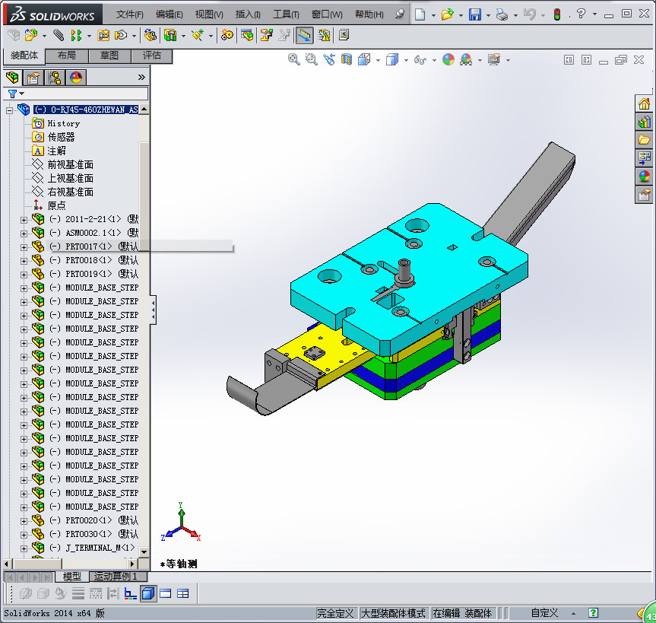The height and width of the screenshot is (623, 656).
Task: Select the History tree item
Action: click(63, 123)
